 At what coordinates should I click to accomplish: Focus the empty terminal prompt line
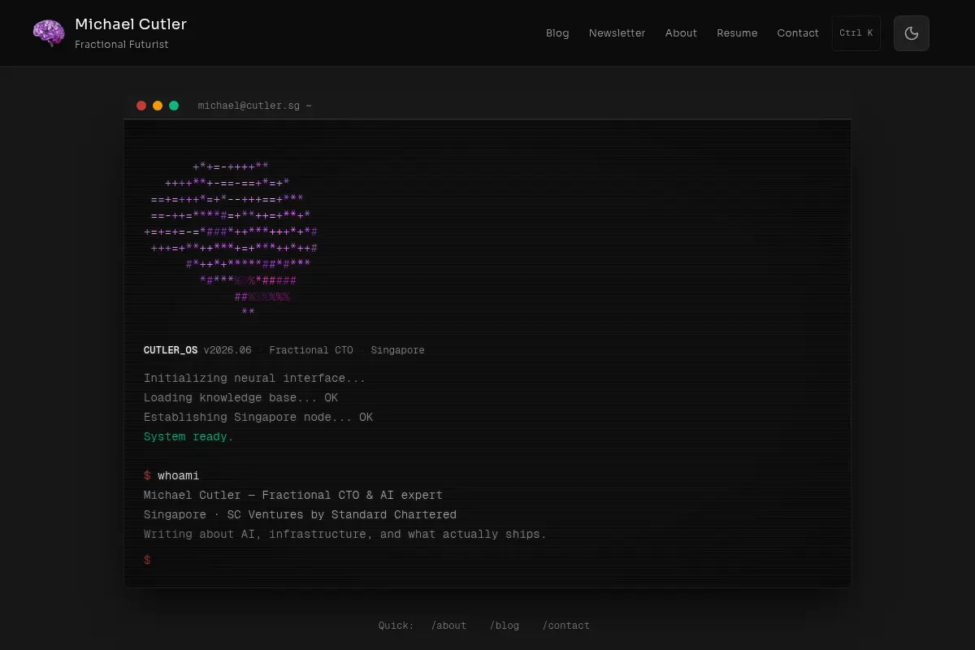tap(487, 560)
